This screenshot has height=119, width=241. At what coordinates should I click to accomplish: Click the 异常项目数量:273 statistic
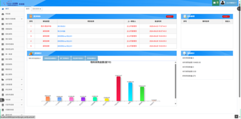(189, 76)
